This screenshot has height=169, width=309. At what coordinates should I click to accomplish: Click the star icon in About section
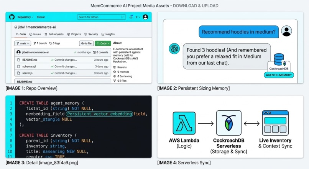pyautogui.click(x=115, y=72)
